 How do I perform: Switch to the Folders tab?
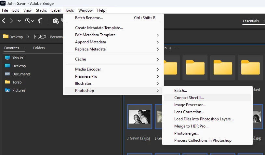tap(39, 48)
